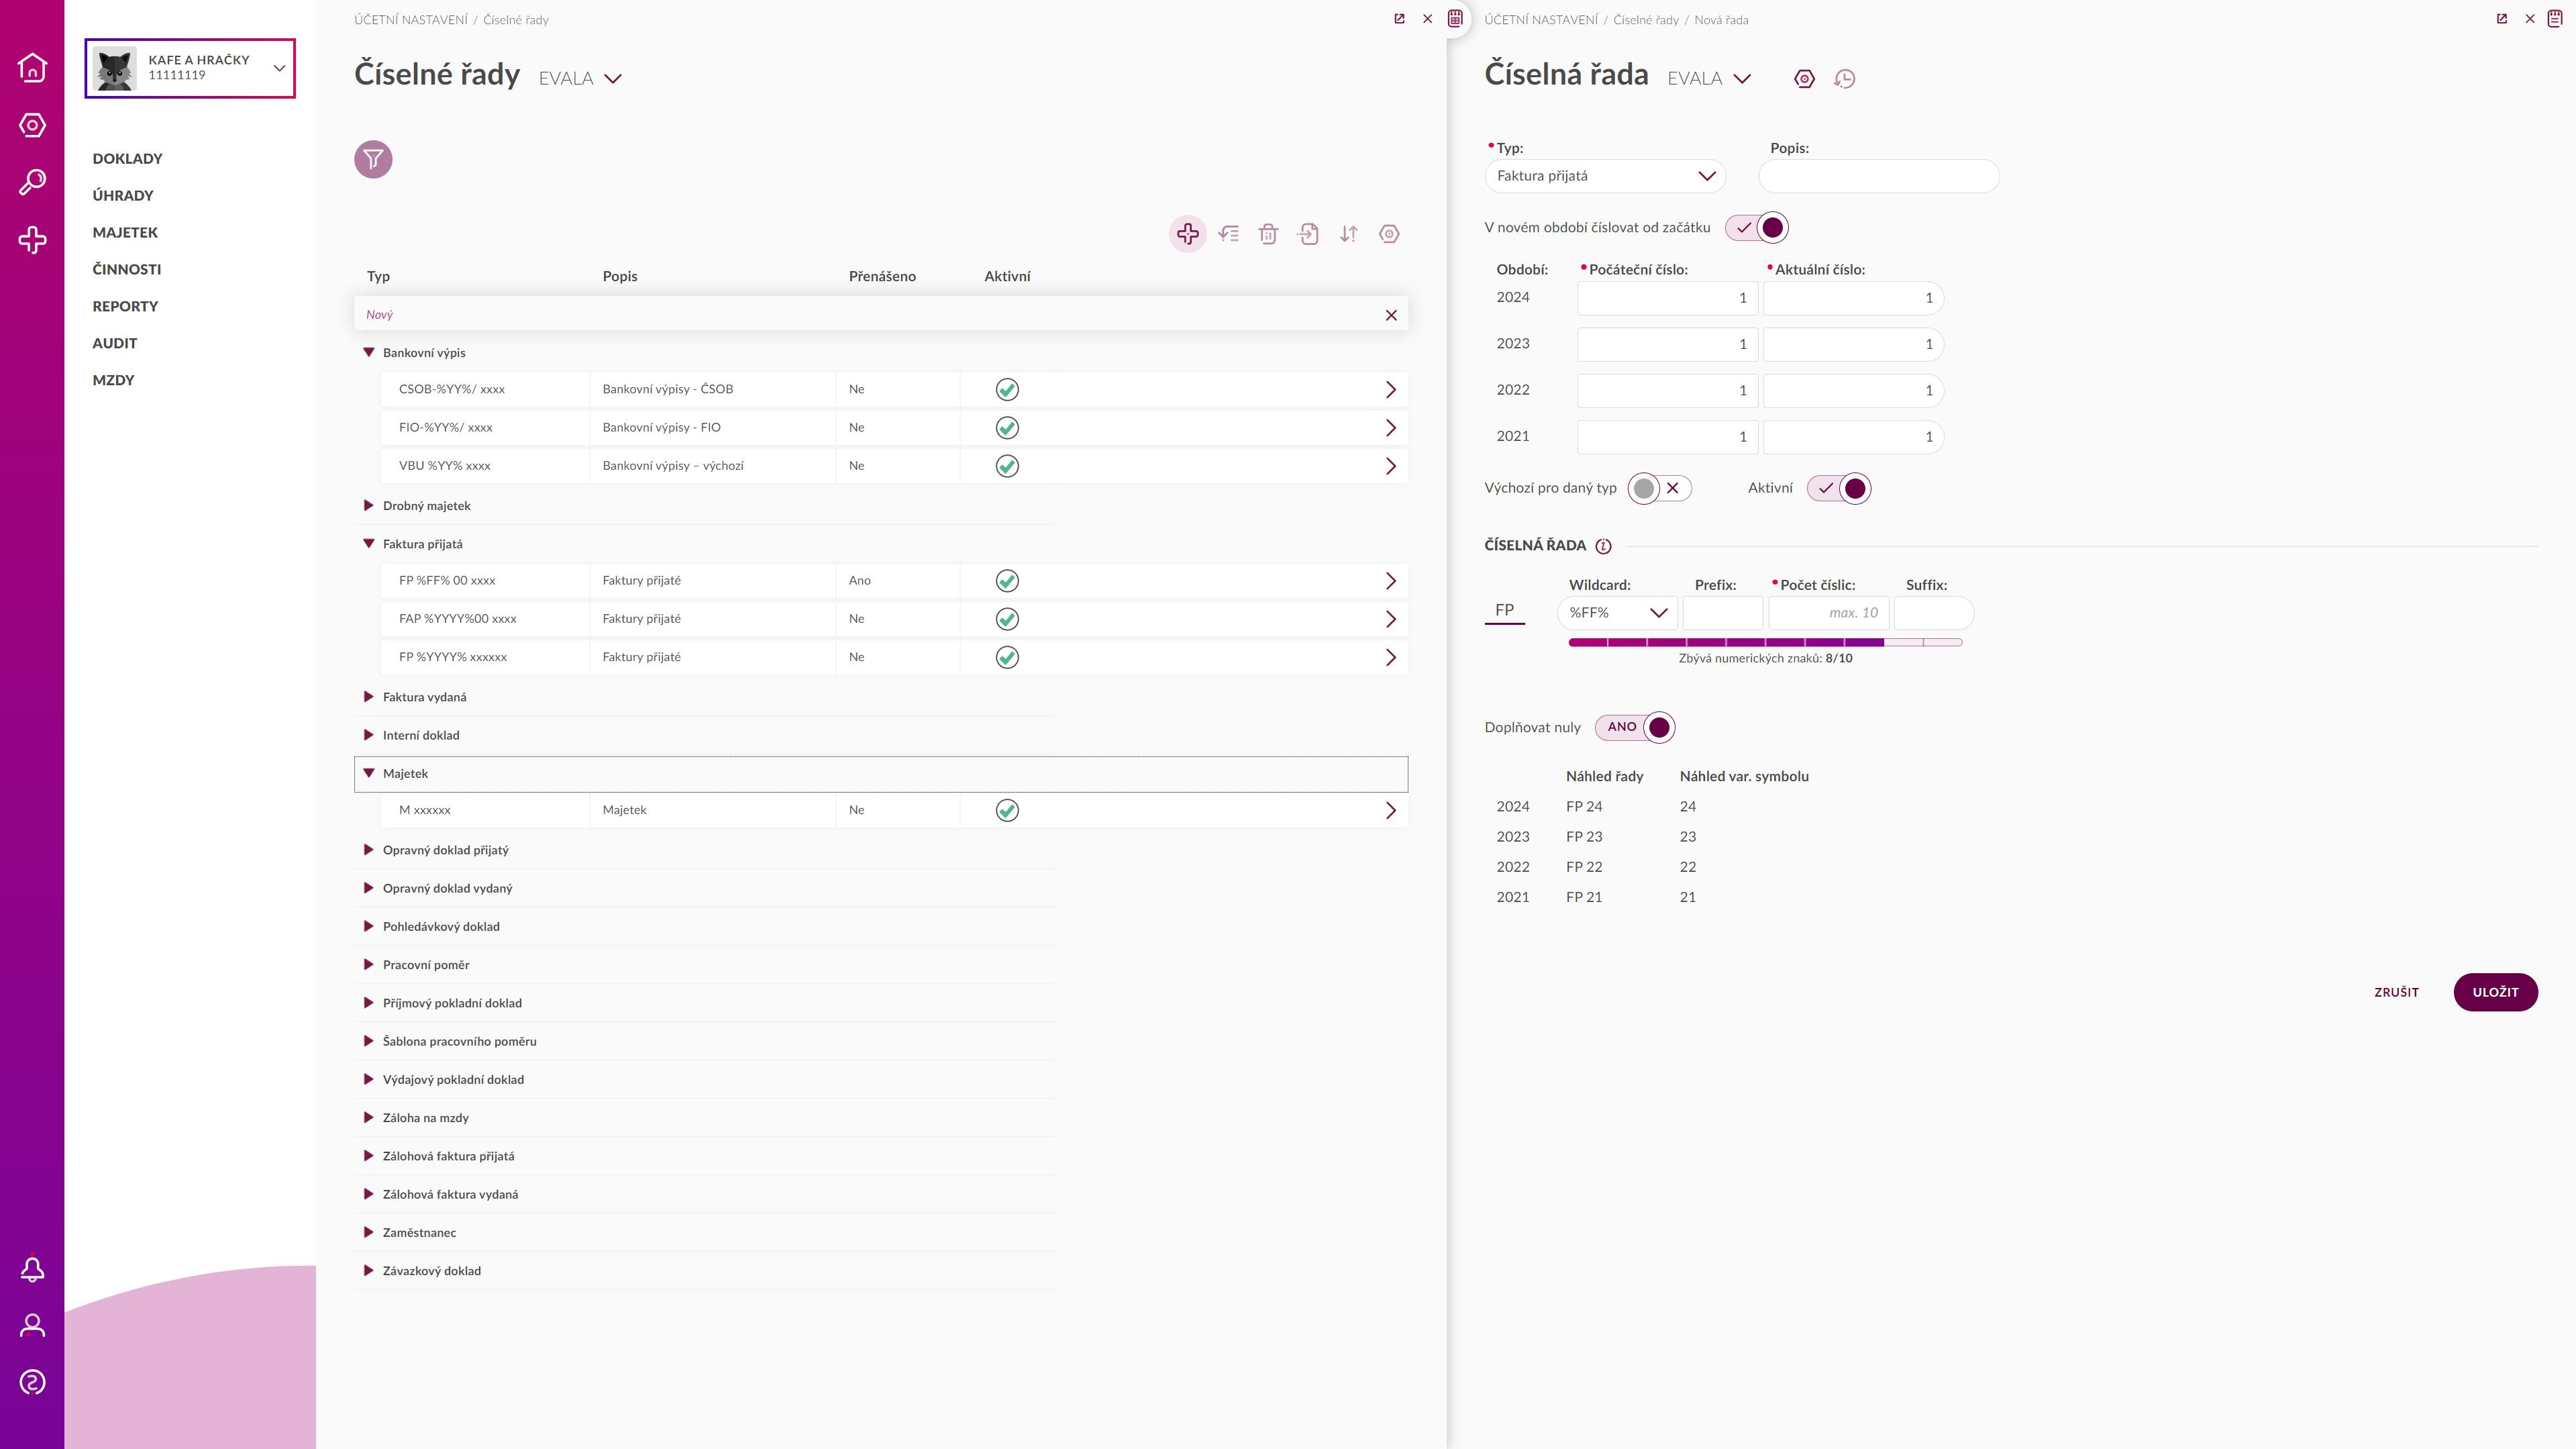Open the Wildcard %FF% dropdown
The width and height of the screenshot is (2576, 1449).
click(x=1617, y=613)
